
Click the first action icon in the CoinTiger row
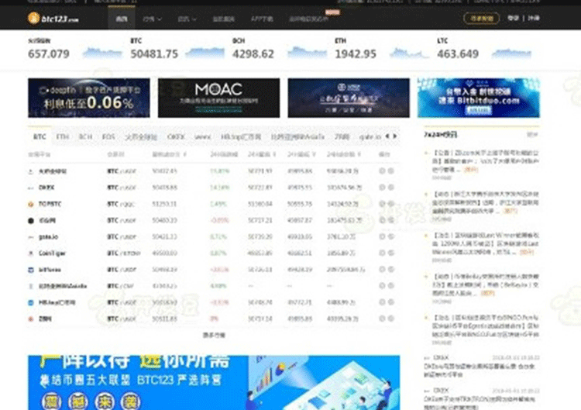click(x=382, y=253)
